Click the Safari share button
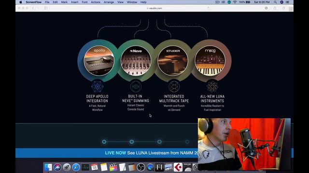The height and width of the screenshot is (173, 309). [275, 8]
